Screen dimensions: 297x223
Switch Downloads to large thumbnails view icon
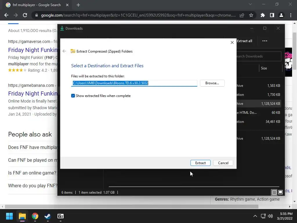(280, 192)
